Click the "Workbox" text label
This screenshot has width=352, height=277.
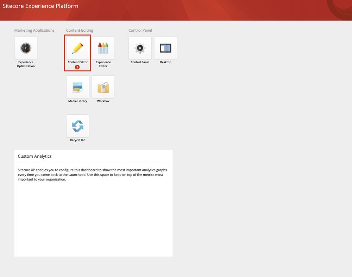pyautogui.click(x=103, y=101)
